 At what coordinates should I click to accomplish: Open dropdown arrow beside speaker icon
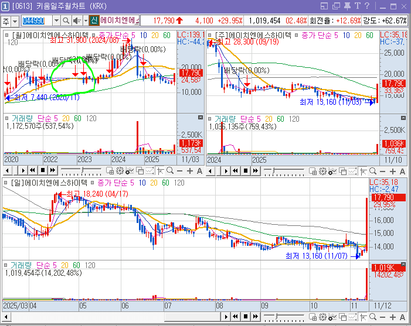tap(86, 20)
